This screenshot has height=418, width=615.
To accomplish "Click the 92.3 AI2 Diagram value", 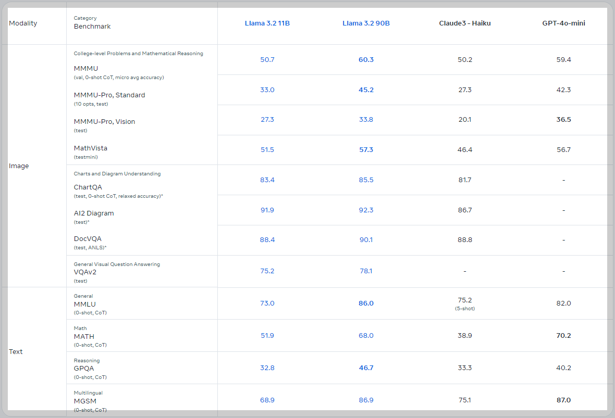I will coord(366,210).
